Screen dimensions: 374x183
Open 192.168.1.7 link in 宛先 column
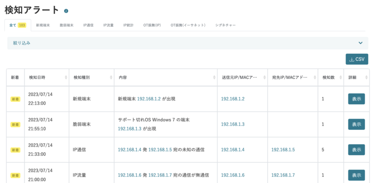(283, 175)
